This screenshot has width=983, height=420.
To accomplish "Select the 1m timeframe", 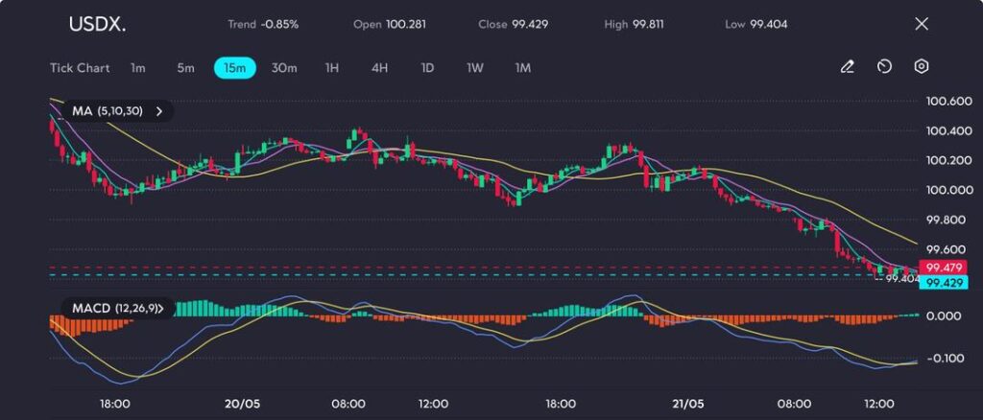I will click(138, 68).
